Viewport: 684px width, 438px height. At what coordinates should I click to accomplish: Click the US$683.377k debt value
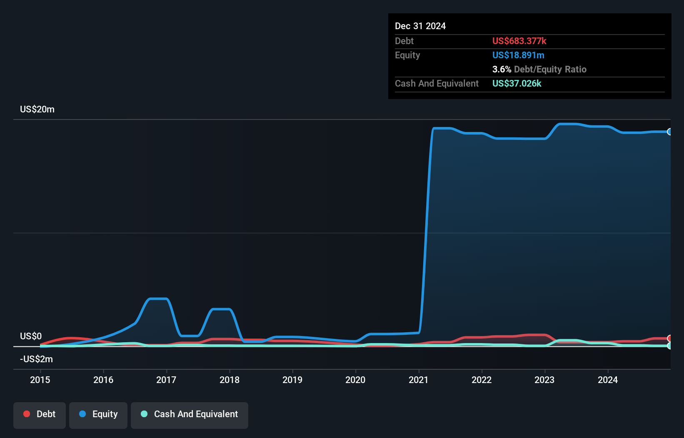click(519, 41)
